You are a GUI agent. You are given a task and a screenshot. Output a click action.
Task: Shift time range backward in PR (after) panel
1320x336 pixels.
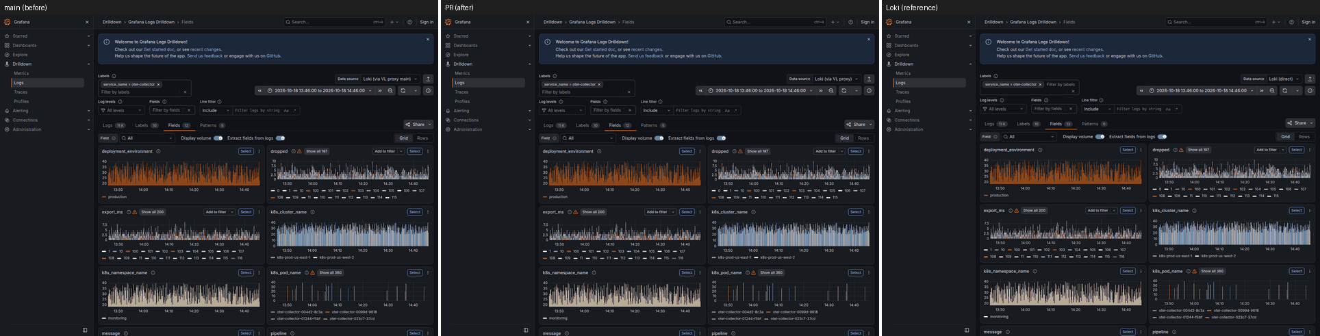click(x=701, y=90)
